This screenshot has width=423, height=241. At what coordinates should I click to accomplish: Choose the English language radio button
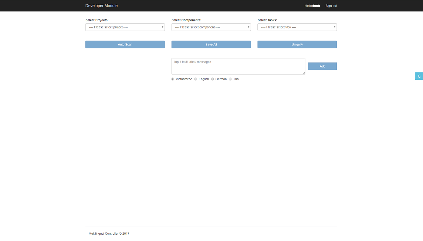196,79
